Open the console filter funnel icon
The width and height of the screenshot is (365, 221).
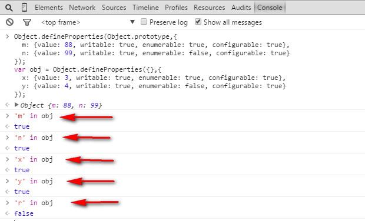(27, 22)
